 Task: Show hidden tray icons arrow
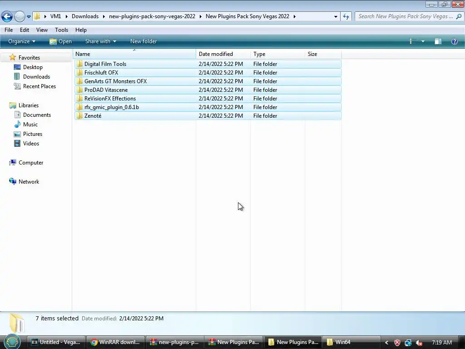point(387,343)
